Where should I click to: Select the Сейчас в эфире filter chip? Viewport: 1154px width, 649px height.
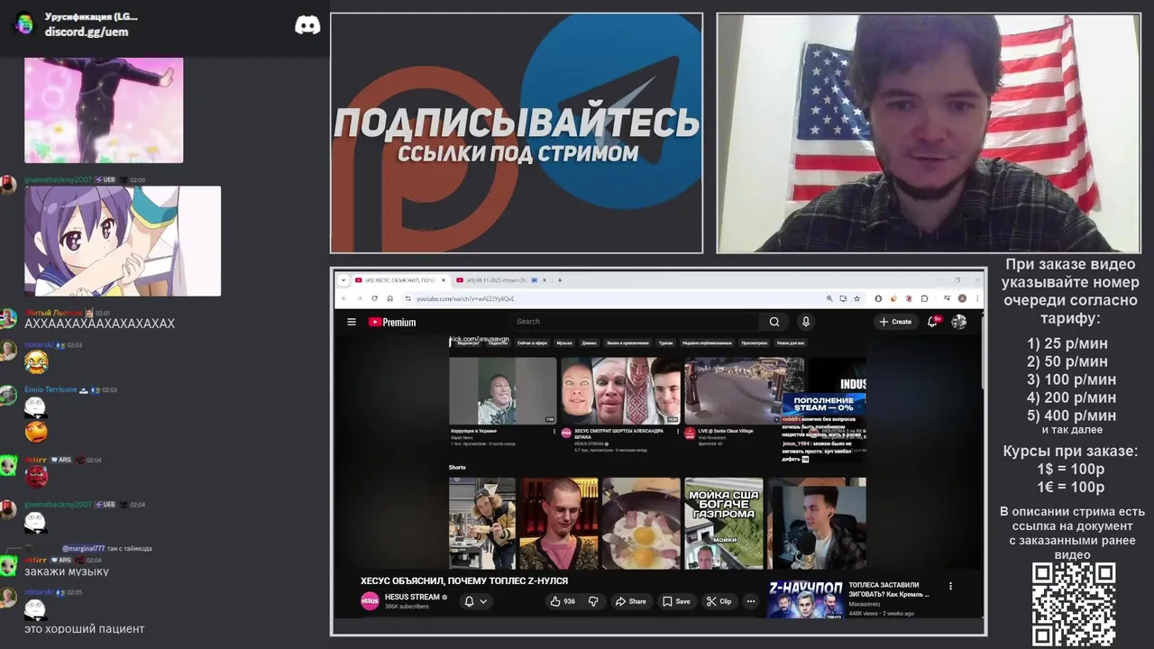[x=532, y=343]
